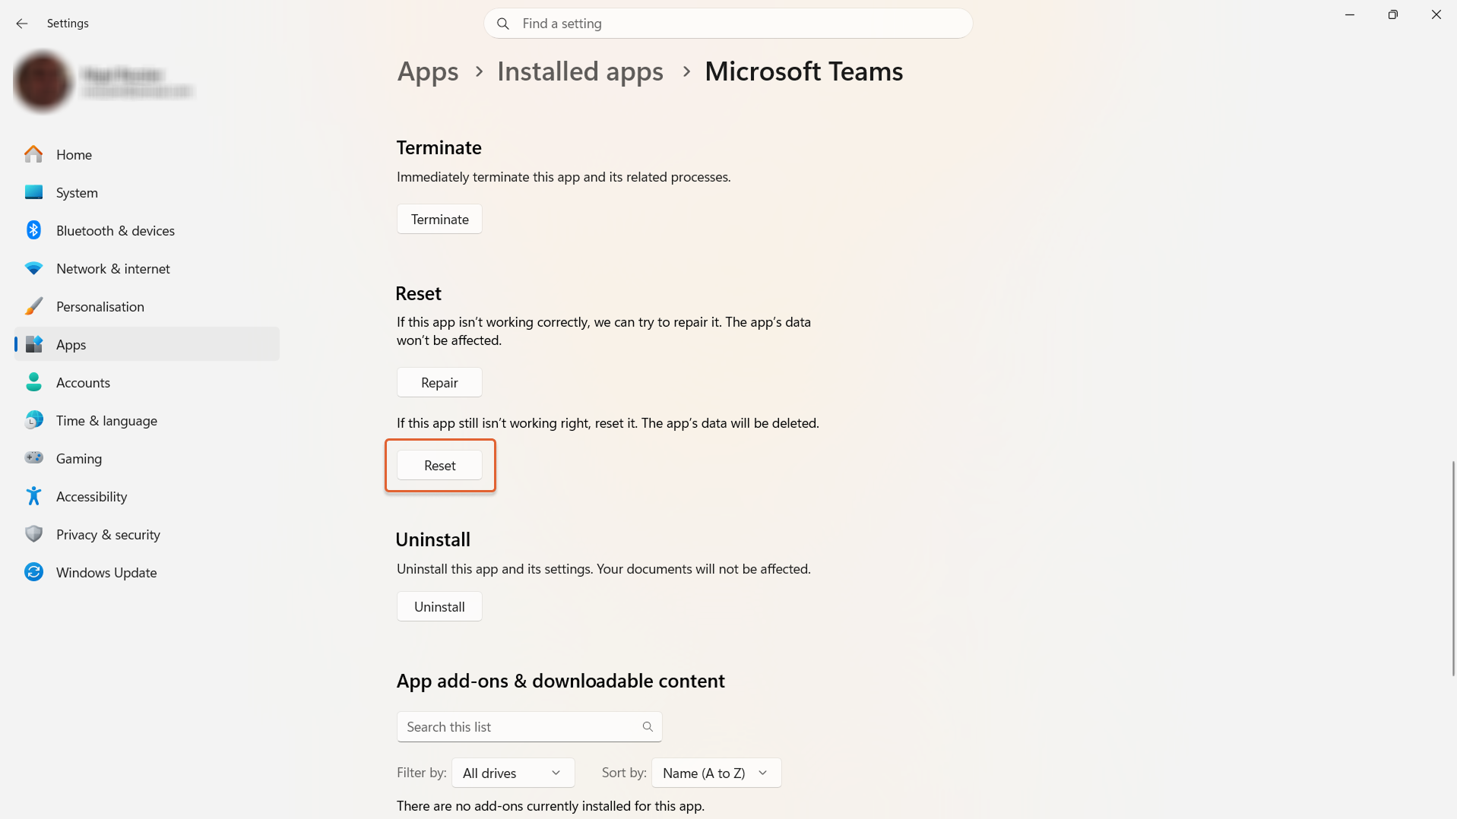Viewport: 1457px width, 819px height.
Task: Click the Gaming controller icon
Action: pyautogui.click(x=33, y=458)
